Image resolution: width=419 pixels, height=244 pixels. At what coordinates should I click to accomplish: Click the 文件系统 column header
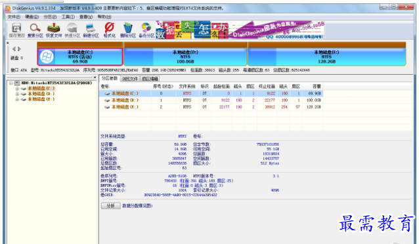[x=187, y=87]
